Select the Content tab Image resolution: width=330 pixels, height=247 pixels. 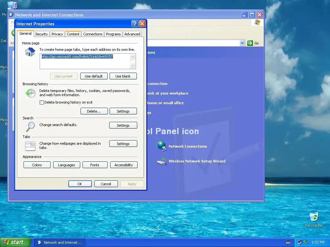73,34
